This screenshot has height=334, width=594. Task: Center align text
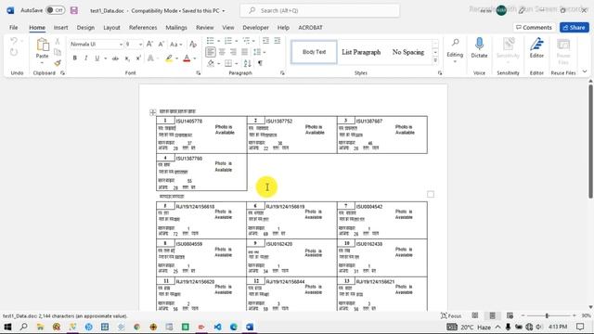(x=222, y=52)
